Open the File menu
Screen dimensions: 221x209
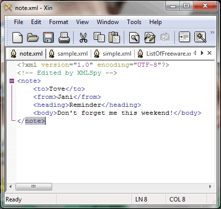click(19, 22)
